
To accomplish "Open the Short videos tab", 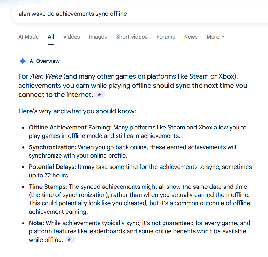I will tap(132, 37).
